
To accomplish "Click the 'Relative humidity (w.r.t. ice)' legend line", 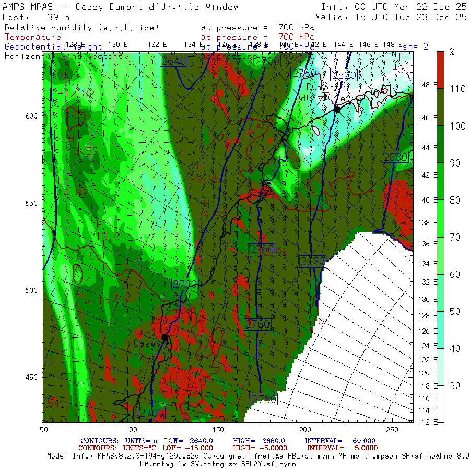I will click(x=81, y=28).
